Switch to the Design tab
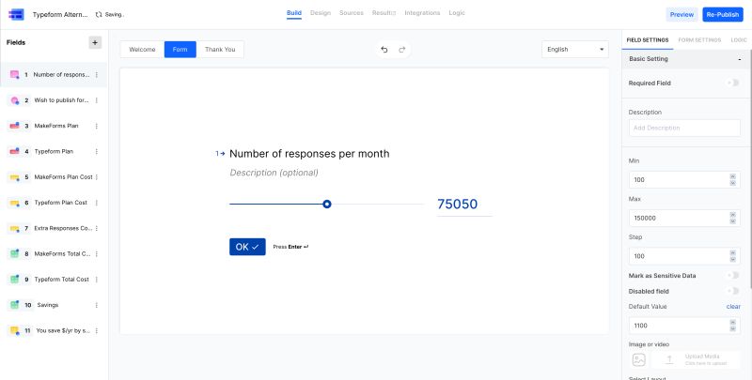Viewport: 752px width, 380px height. point(321,13)
